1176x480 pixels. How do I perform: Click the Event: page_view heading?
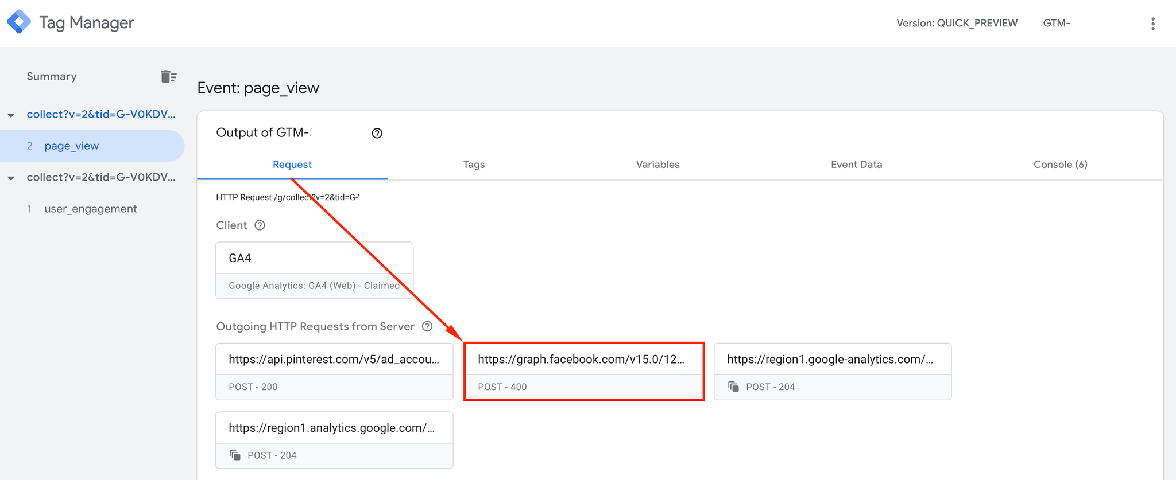258,88
